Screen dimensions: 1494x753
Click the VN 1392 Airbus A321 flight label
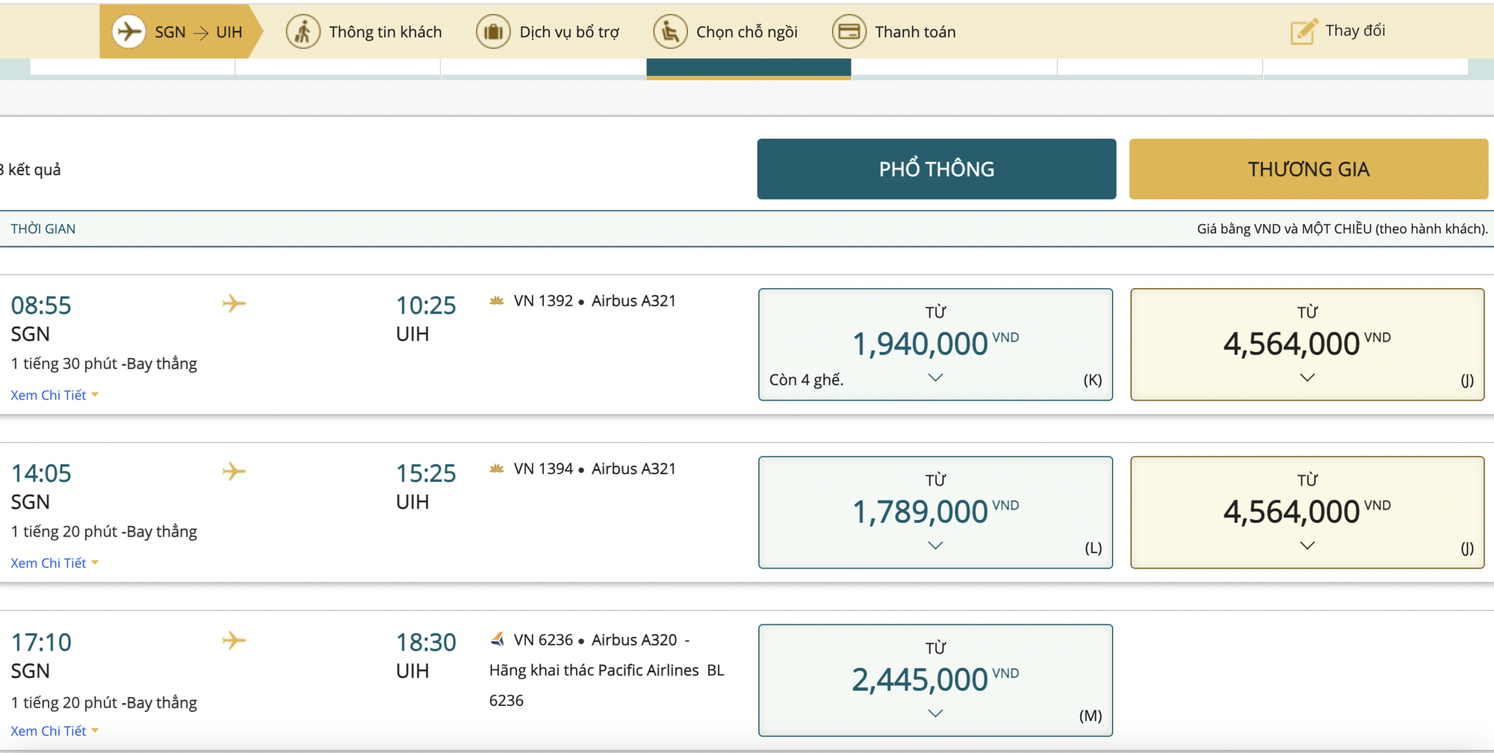pyautogui.click(x=595, y=300)
